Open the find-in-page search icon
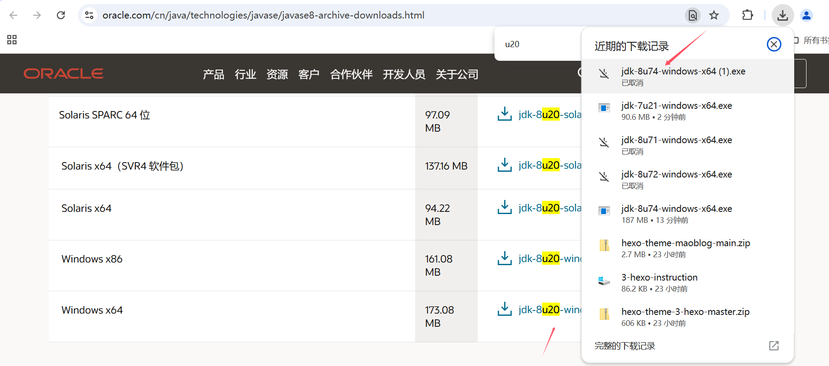This screenshot has width=829, height=366. 693,15
